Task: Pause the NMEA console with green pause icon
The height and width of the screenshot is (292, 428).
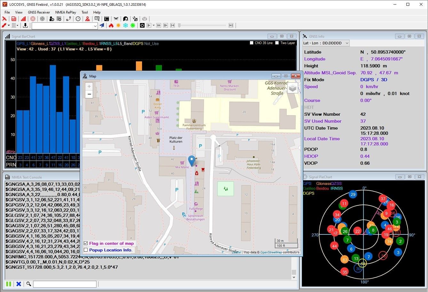Action: (x=9, y=284)
